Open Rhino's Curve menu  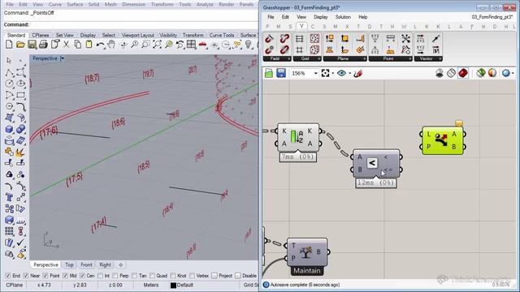(55, 4)
